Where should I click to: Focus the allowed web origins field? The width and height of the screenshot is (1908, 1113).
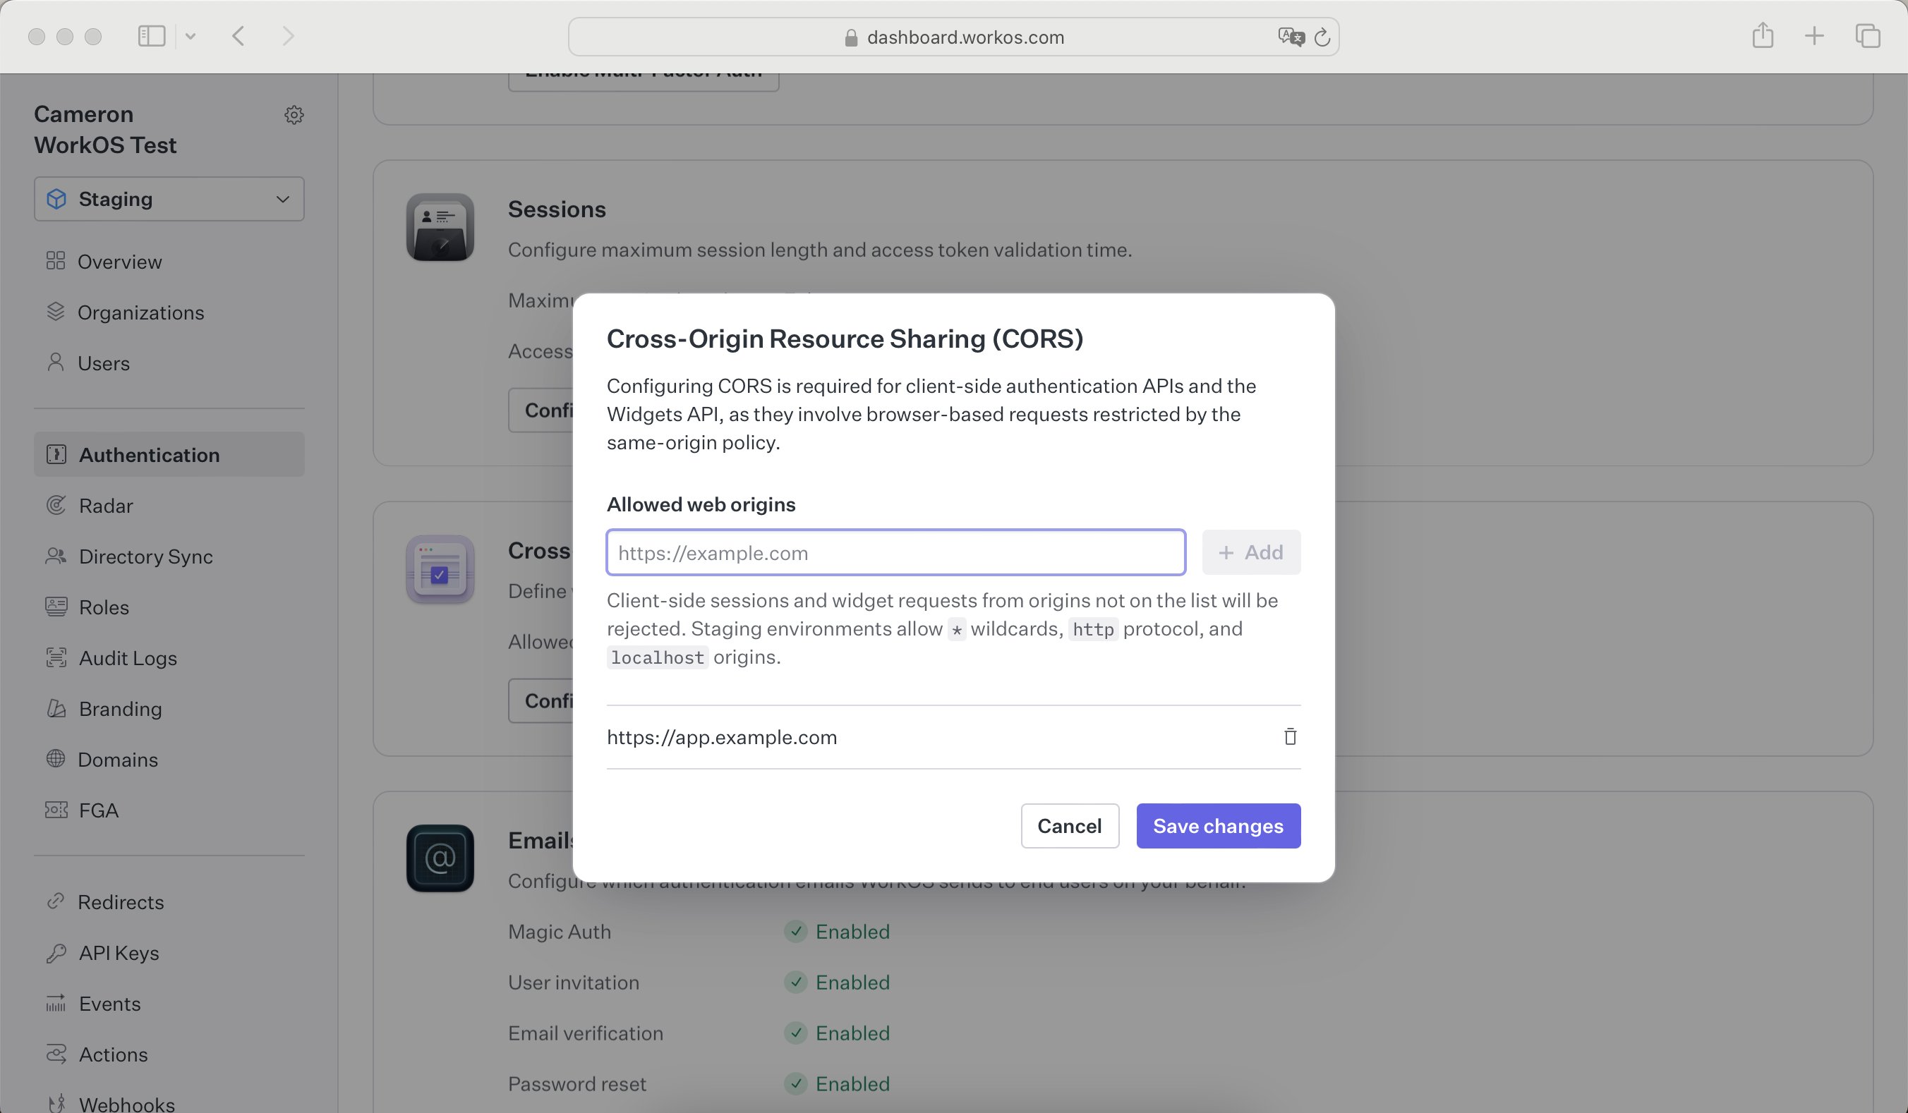895,552
